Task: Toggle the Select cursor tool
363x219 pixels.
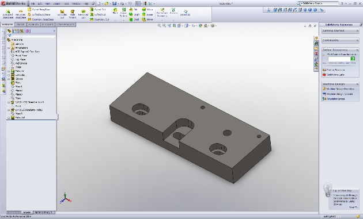Action: pyautogui.click(x=138, y=3)
